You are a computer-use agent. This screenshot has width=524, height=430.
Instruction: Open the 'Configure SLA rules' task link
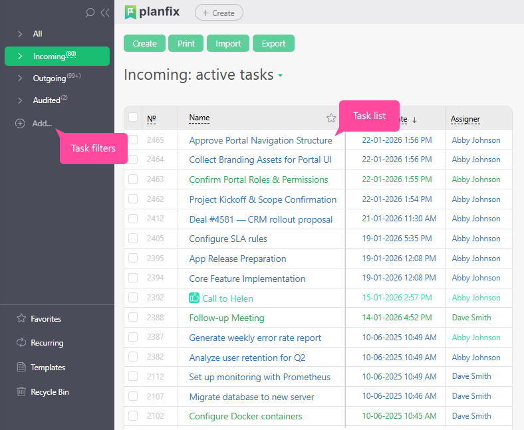pyautogui.click(x=228, y=239)
